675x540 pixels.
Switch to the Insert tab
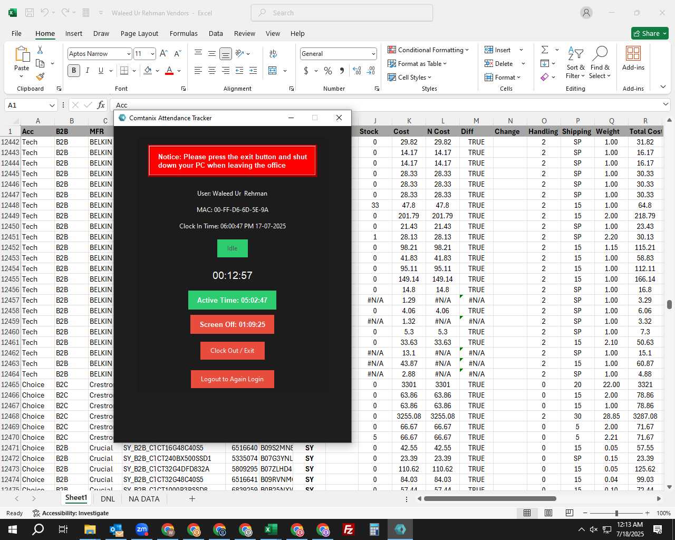tap(74, 33)
